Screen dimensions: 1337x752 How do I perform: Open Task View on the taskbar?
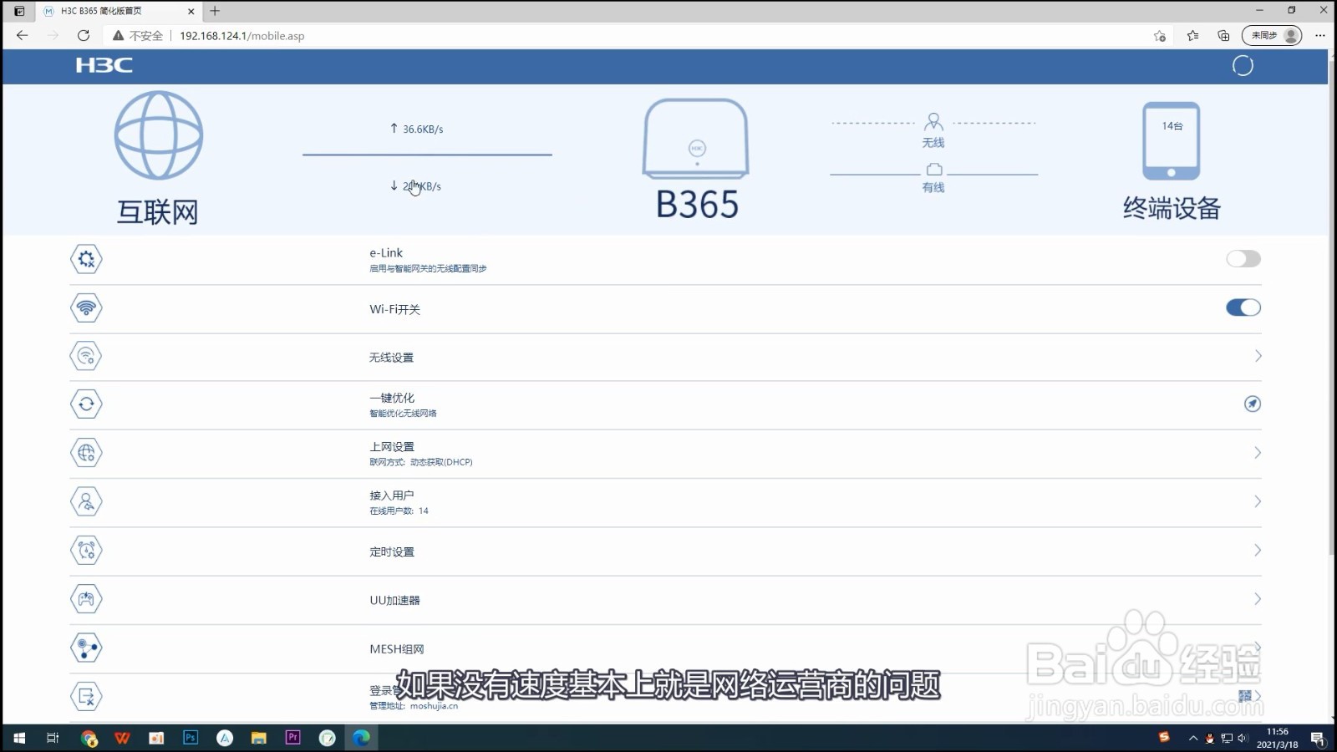pyautogui.click(x=53, y=738)
